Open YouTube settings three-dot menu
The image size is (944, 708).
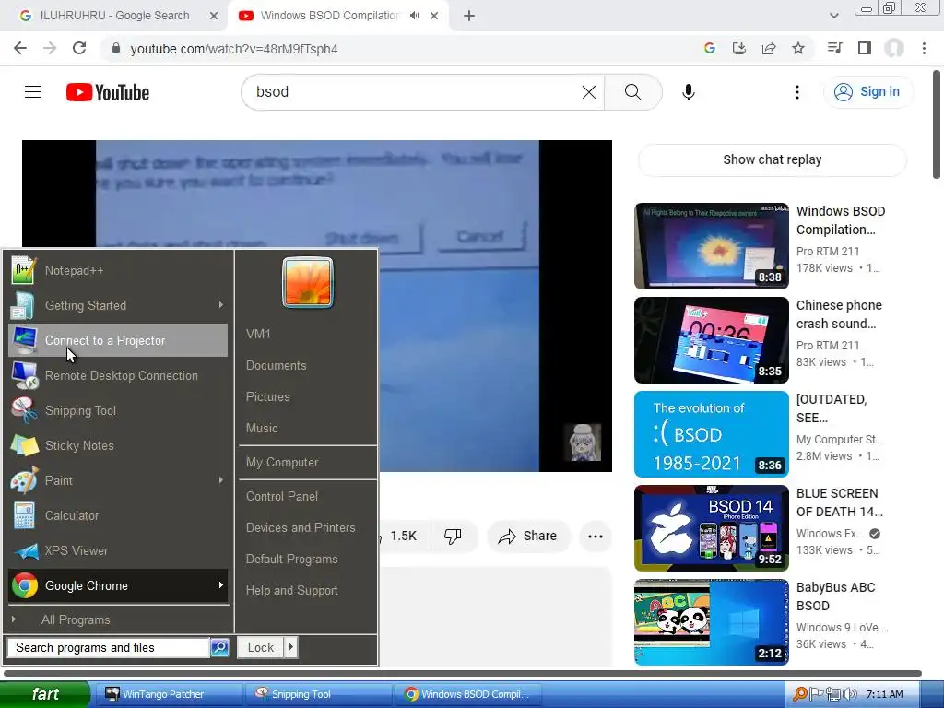point(797,92)
